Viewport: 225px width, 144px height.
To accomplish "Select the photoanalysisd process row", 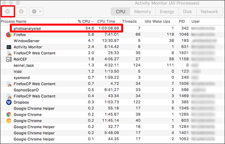I will click(66, 29).
